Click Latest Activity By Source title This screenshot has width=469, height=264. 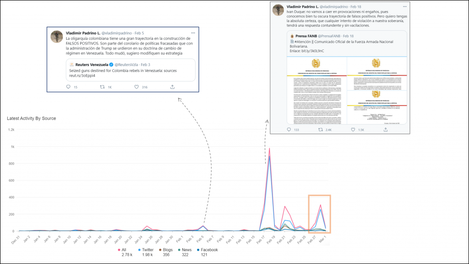point(32,118)
